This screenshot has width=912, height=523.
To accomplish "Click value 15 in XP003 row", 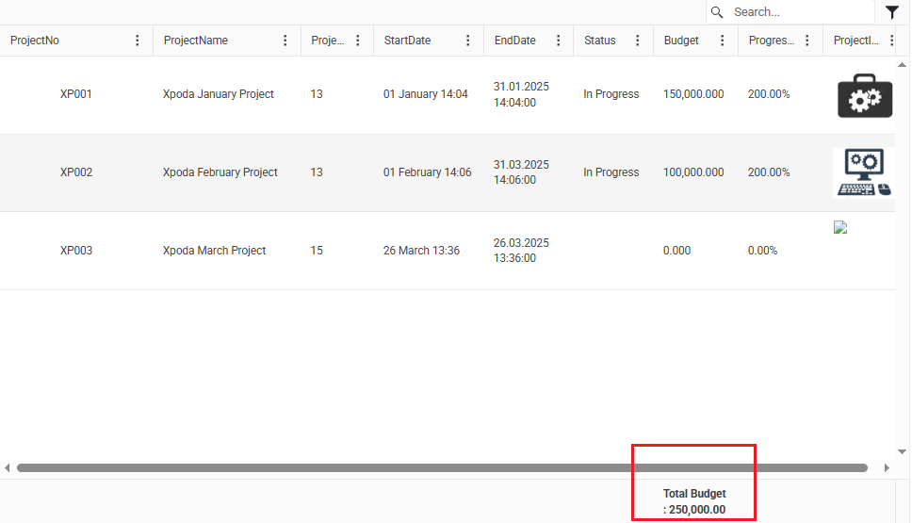I will (317, 250).
